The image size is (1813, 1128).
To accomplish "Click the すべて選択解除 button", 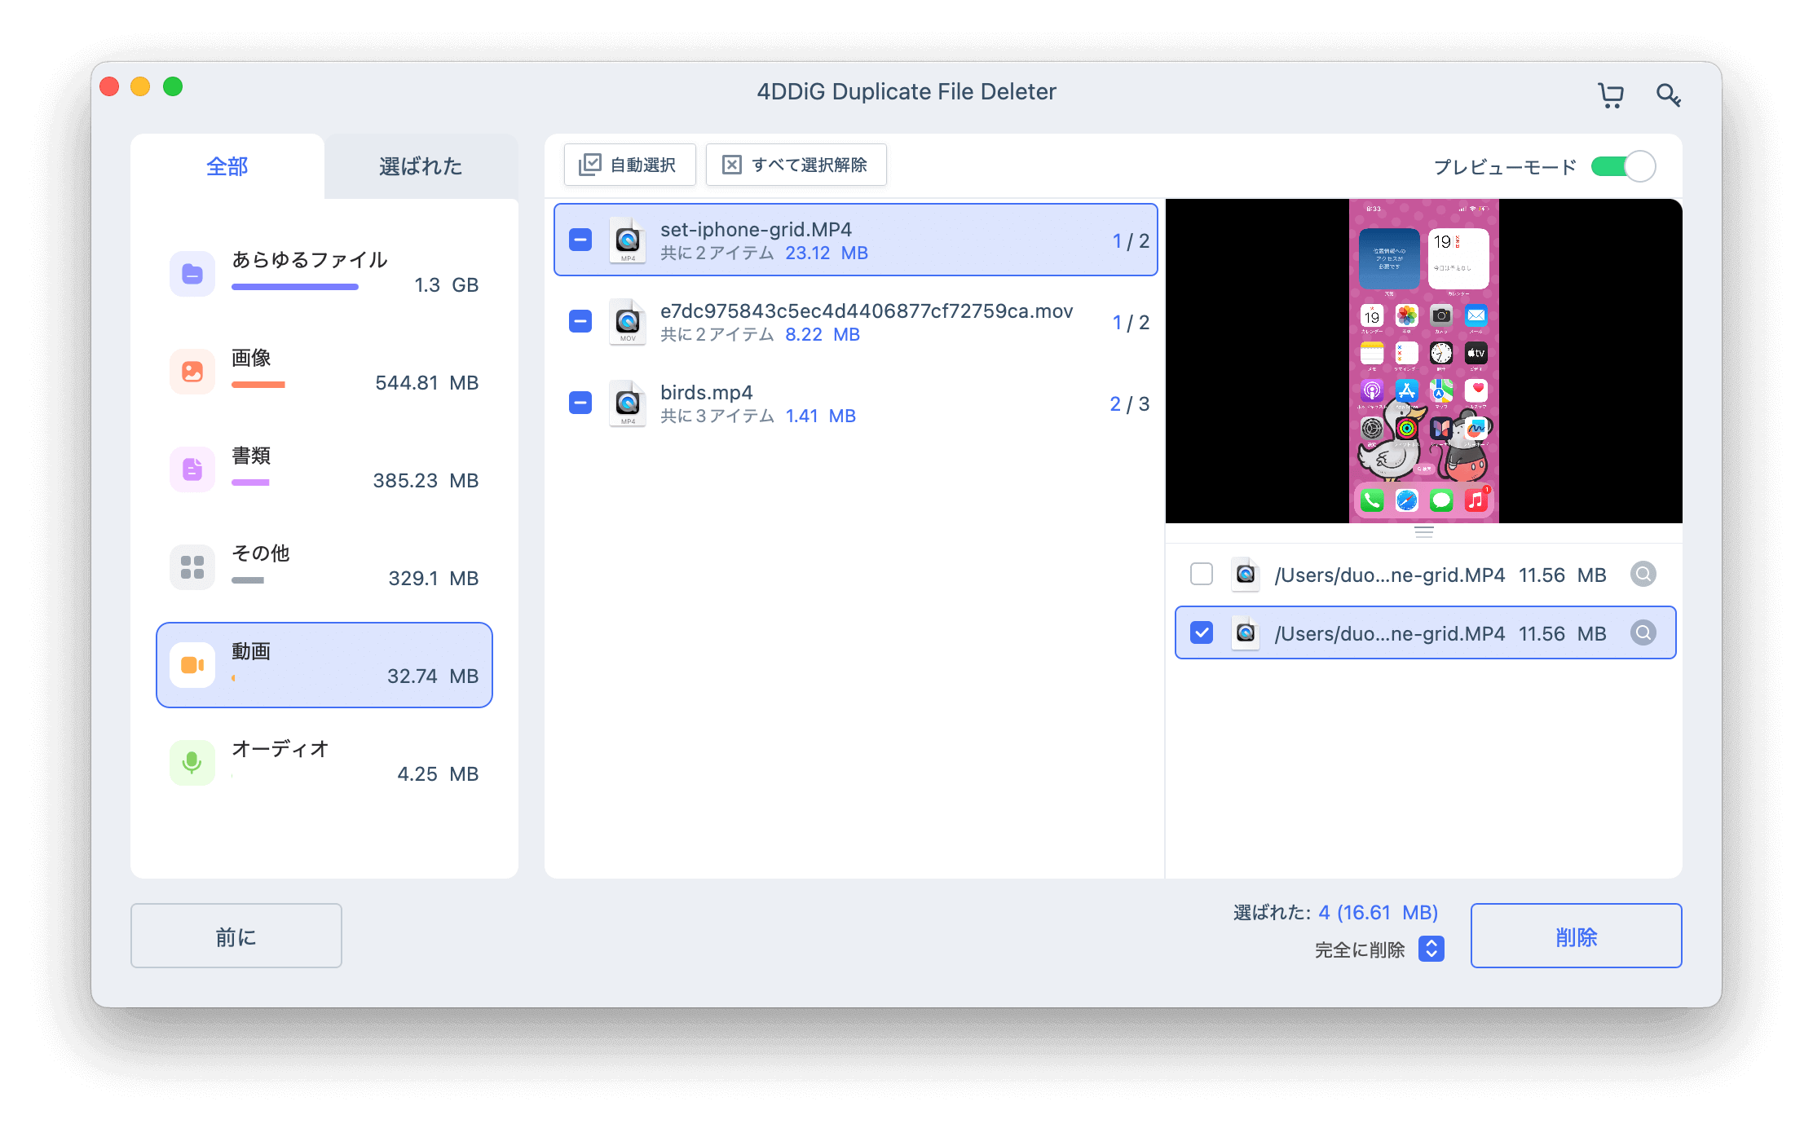I will click(796, 165).
